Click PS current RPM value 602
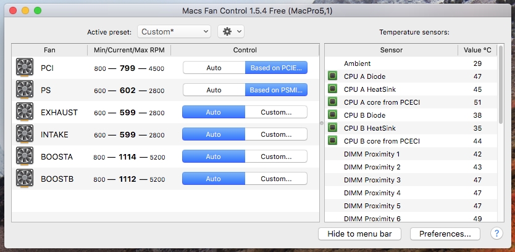 coord(127,91)
